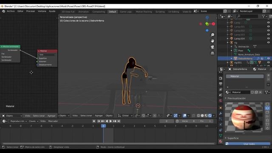Enable solid viewport shading

[202, 116]
